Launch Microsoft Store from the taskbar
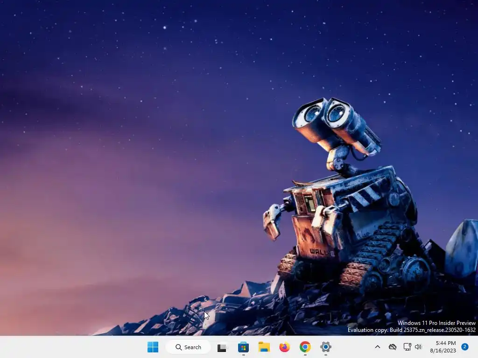Viewport: 478px width, 358px height. click(x=243, y=347)
